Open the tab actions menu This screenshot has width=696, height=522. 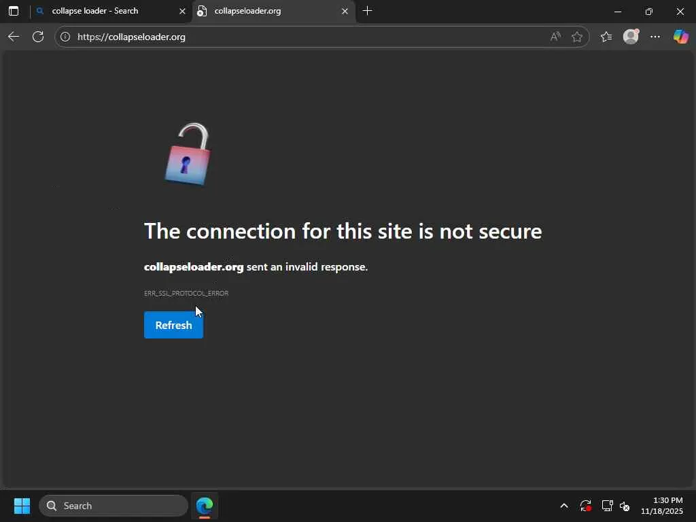14,11
